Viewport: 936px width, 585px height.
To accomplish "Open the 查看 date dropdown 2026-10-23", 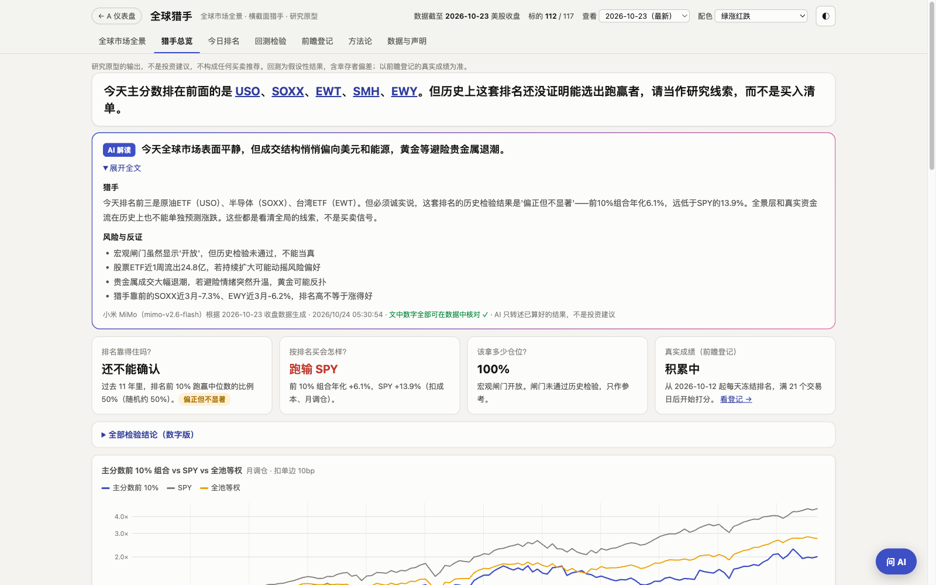I will 644,16.
